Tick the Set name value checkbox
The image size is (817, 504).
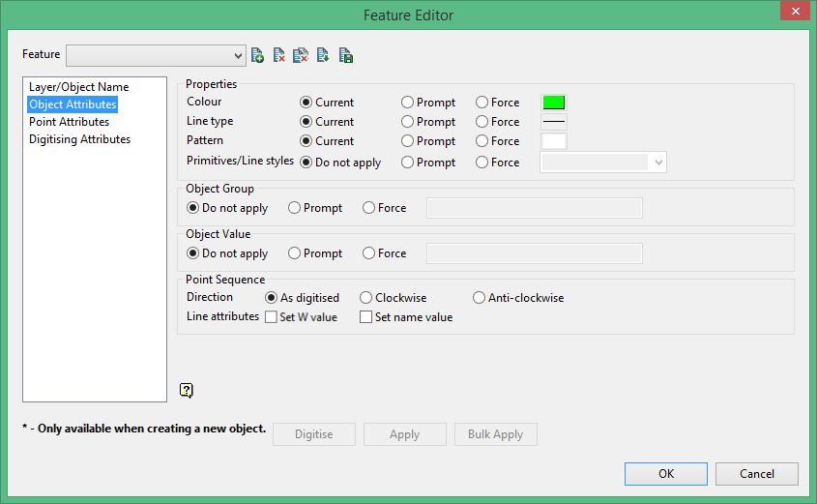pyautogui.click(x=366, y=316)
